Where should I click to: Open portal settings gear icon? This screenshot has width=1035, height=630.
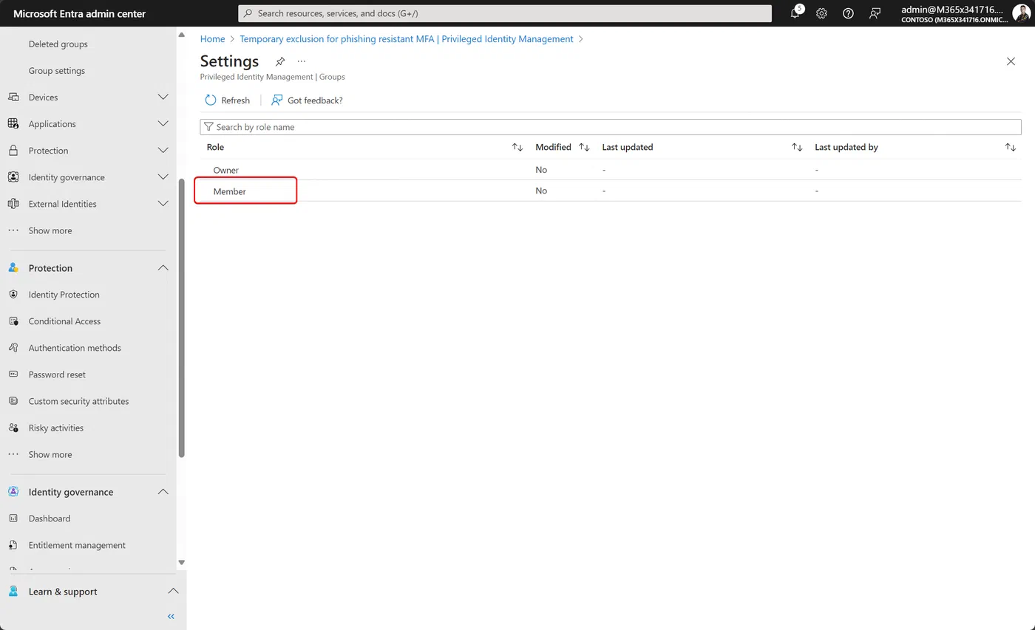(x=821, y=13)
